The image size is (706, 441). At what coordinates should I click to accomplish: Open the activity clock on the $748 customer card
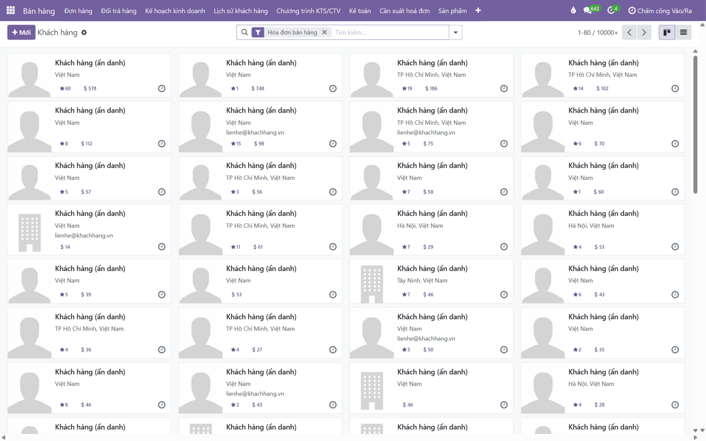coord(333,88)
